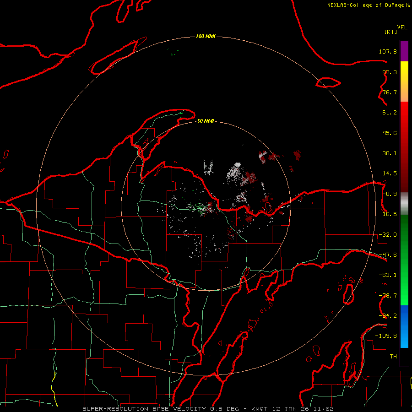Pick the blue band of the color bar
Screen dimensions: 412x412
tap(404, 326)
